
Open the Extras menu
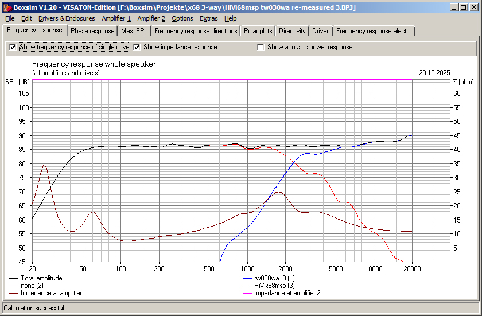pos(209,18)
